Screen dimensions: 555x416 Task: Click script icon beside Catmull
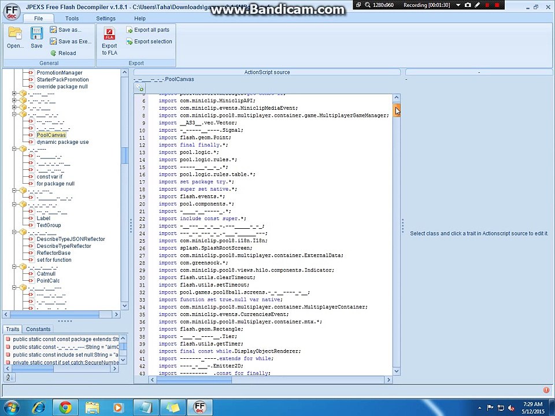31,274
